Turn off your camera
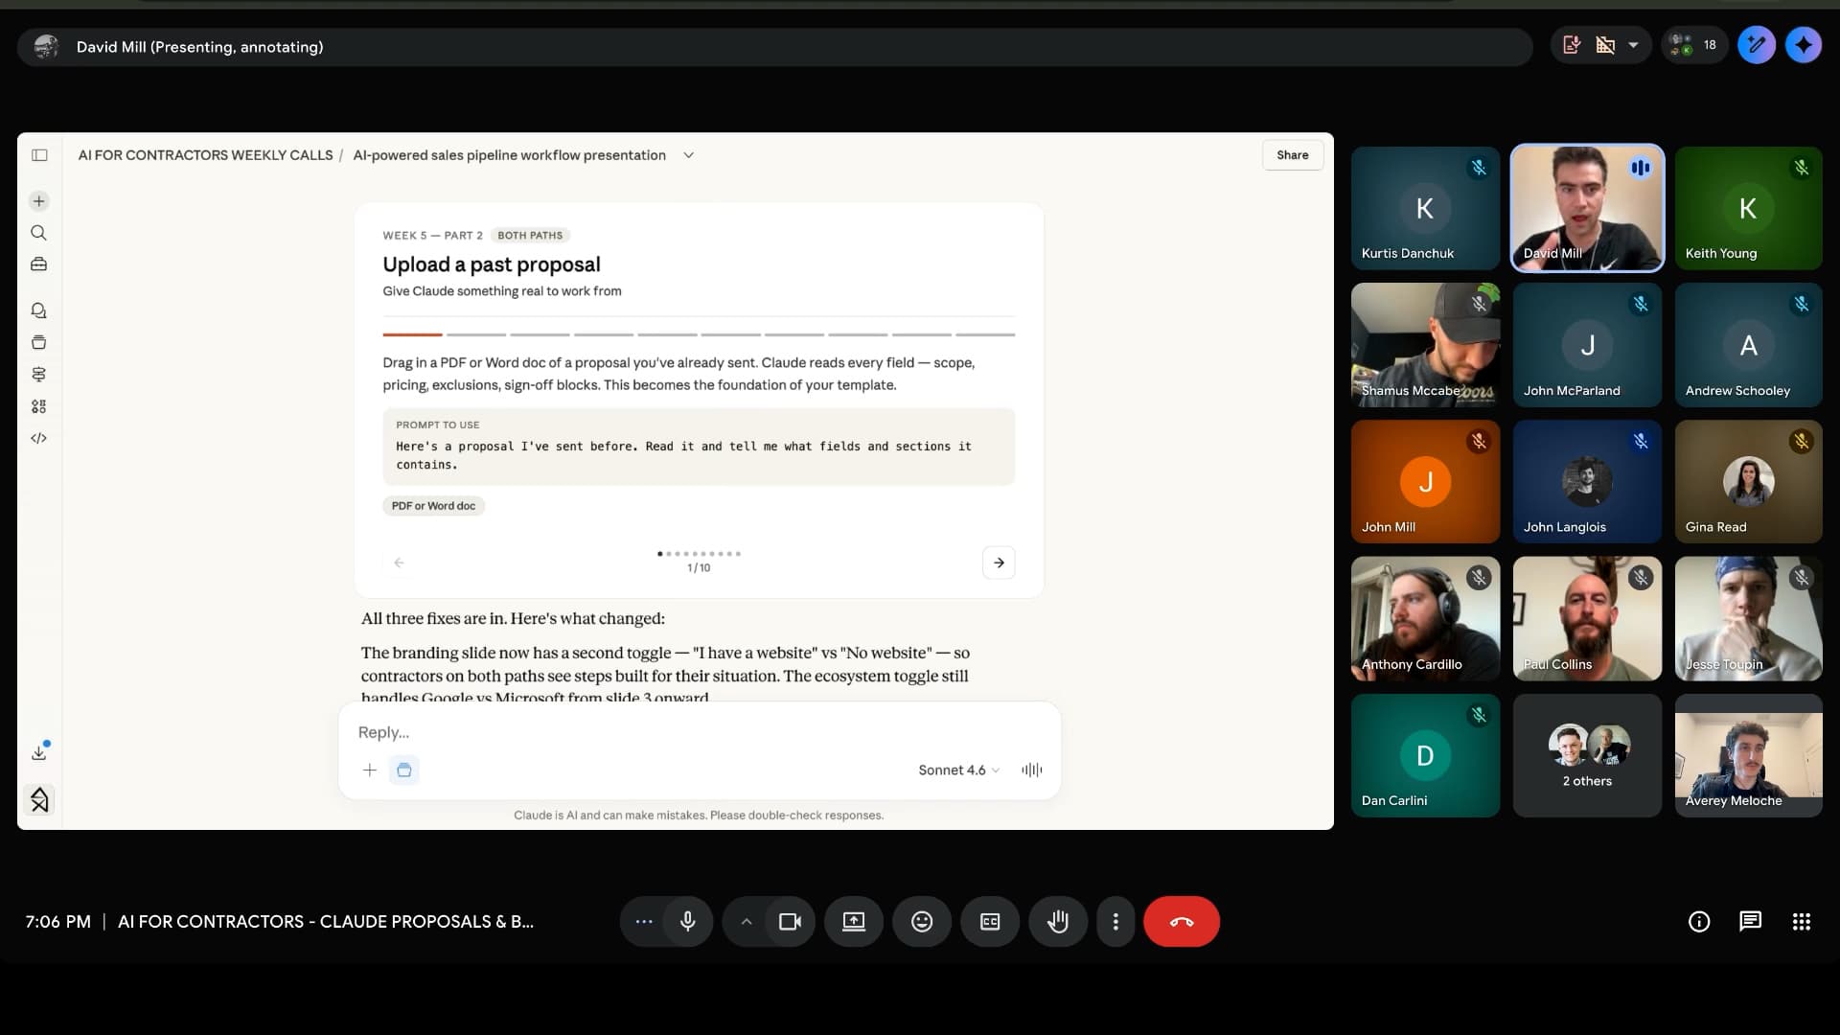Viewport: 1840px width, 1035px height. [790, 921]
